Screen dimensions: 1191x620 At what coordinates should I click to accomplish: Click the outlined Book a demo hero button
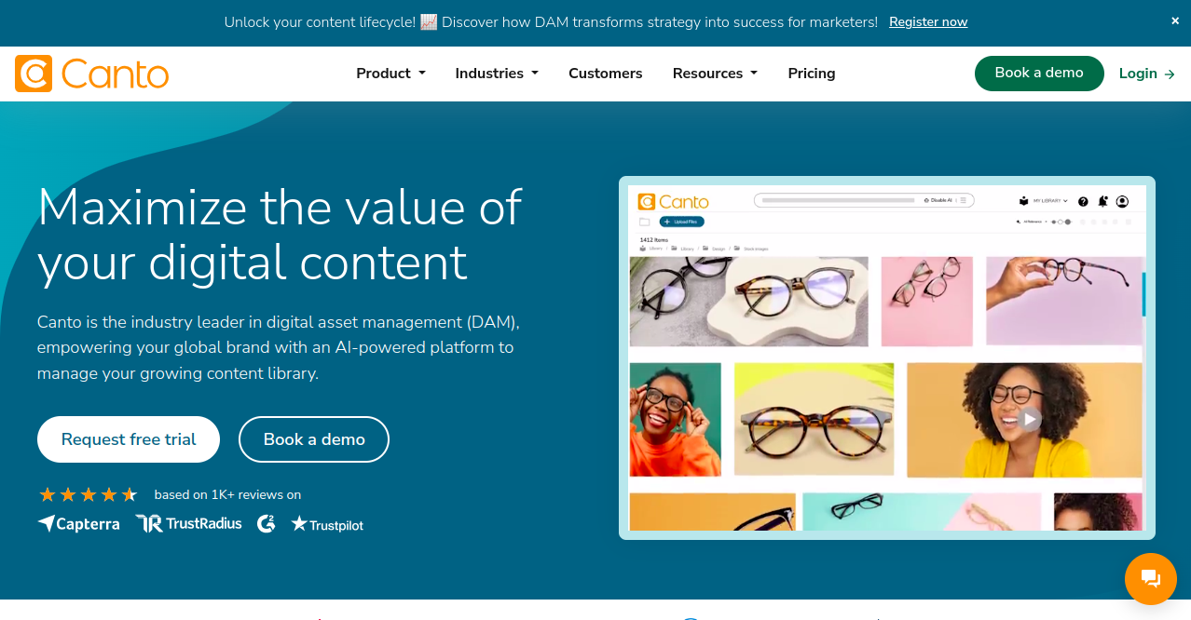click(x=314, y=439)
